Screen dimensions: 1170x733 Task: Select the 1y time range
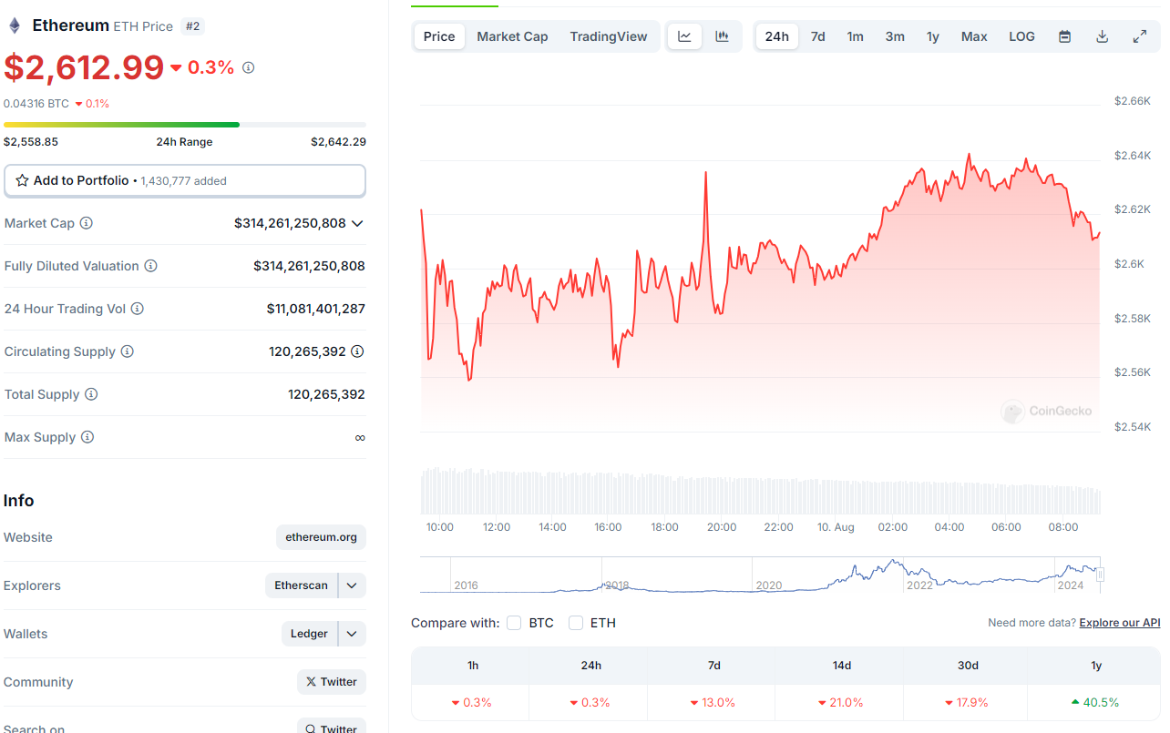[933, 36]
